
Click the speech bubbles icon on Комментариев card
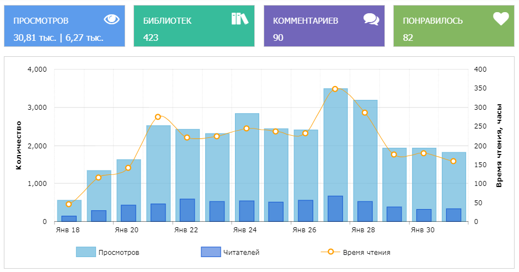click(x=371, y=19)
